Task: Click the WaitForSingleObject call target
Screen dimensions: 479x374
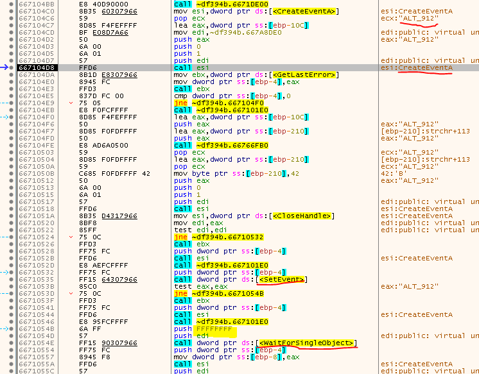Action: coord(307,343)
